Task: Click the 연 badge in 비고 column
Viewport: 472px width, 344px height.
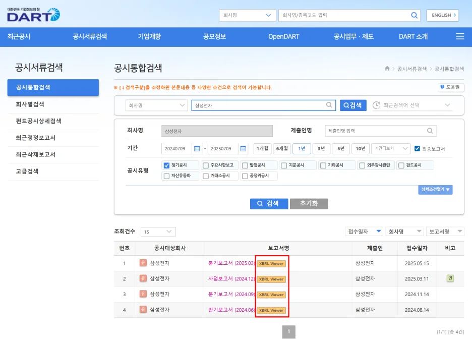Action: click(450, 278)
